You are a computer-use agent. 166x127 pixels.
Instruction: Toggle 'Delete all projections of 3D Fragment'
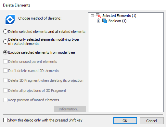coord(5,91)
